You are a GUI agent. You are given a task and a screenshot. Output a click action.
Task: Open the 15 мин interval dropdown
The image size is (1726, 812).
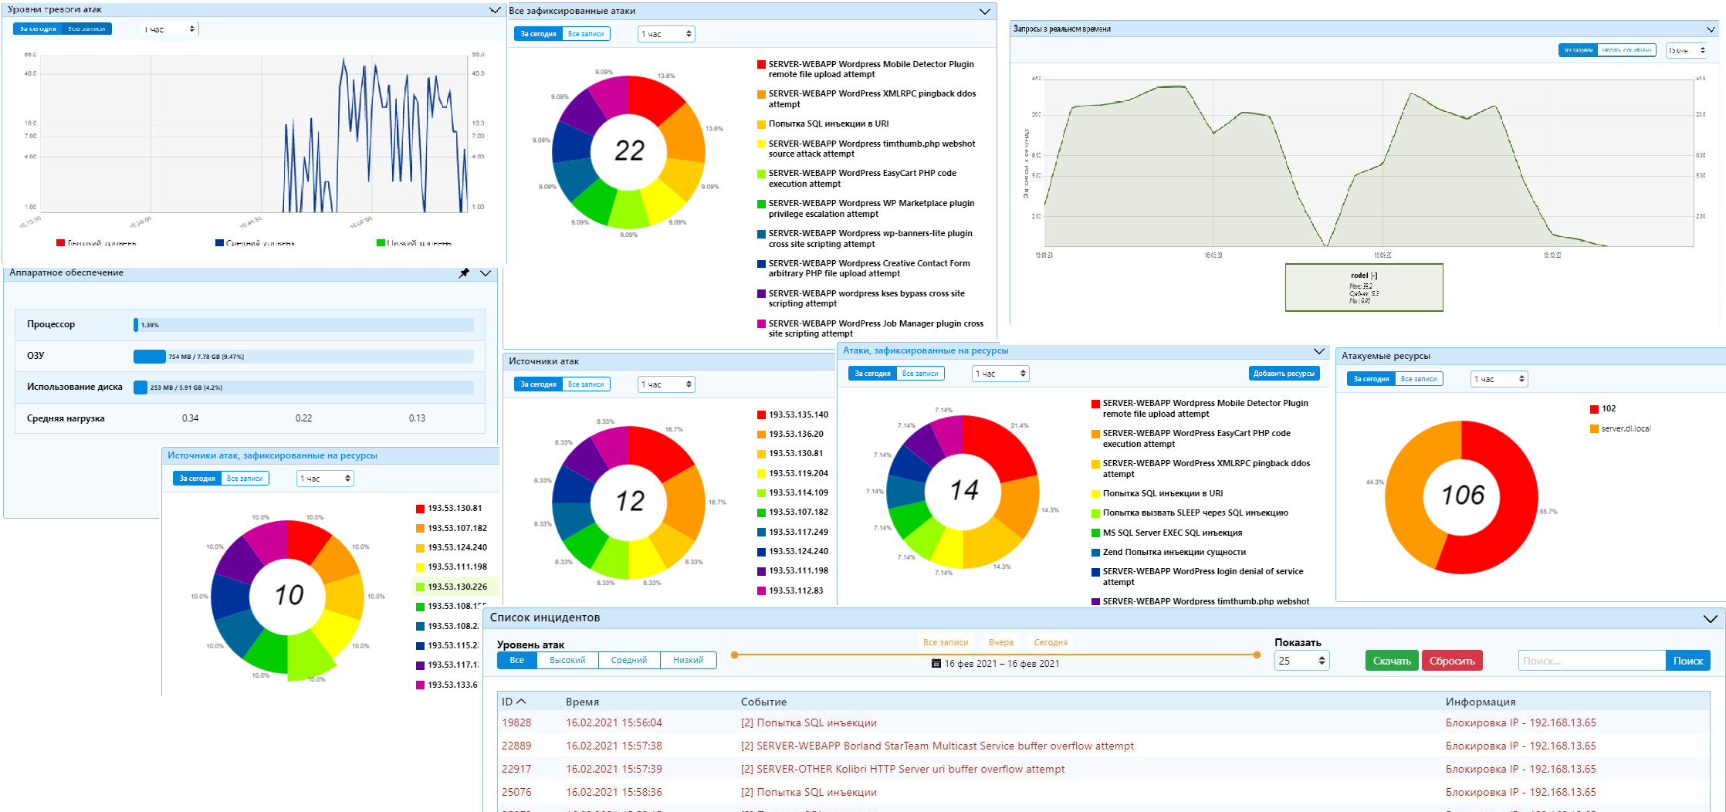pos(1687,51)
